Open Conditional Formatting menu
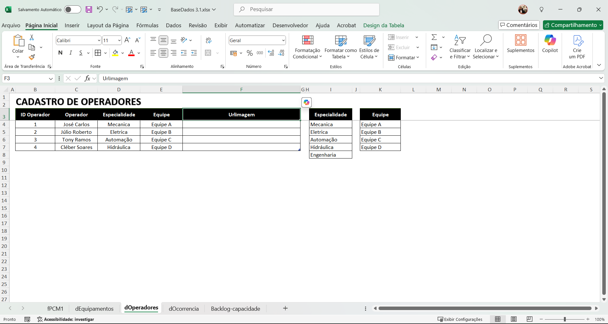This screenshot has width=608, height=324. (307, 47)
